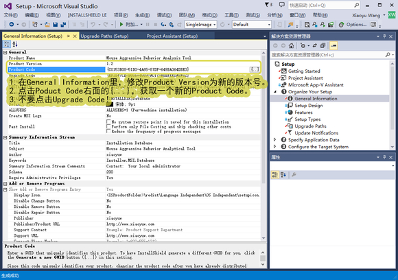Select Setup Types tree item
This screenshot has width=398, height=280.
pos(307,119)
